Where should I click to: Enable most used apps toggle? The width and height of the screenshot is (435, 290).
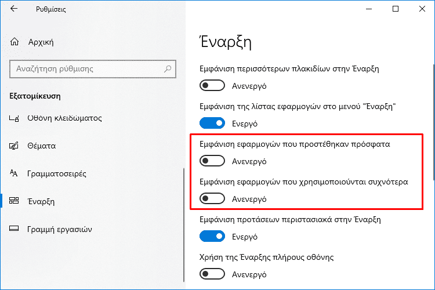(212, 199)
